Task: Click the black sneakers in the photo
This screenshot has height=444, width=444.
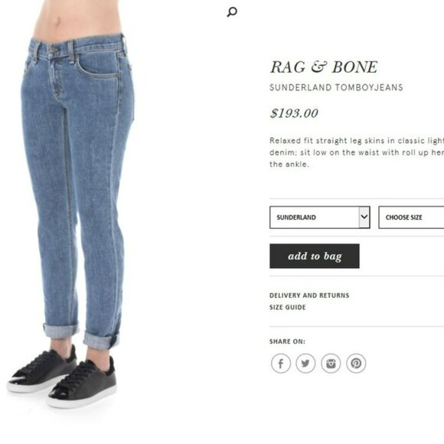Action: [x=62, y=377]
